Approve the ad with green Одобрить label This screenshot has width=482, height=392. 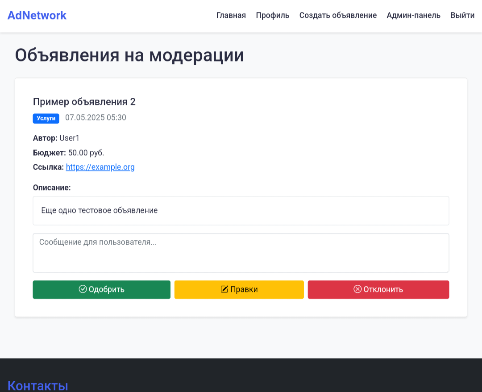[107, 289]
